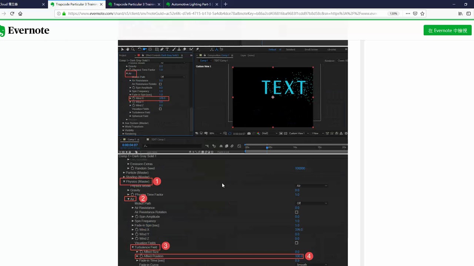
Task: Select the Zoom magnifier tool in After Effects
Action: [133, 49]
